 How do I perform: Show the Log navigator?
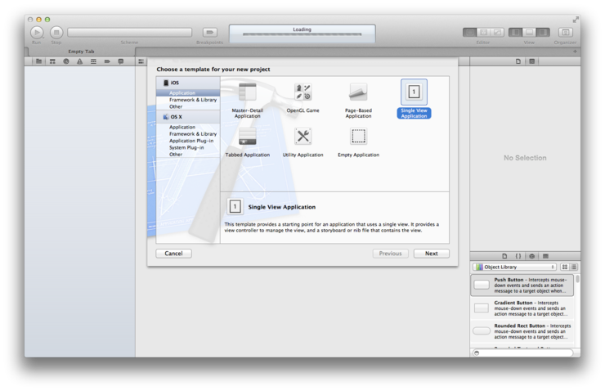pyautogui.click(x=121, y=61)
